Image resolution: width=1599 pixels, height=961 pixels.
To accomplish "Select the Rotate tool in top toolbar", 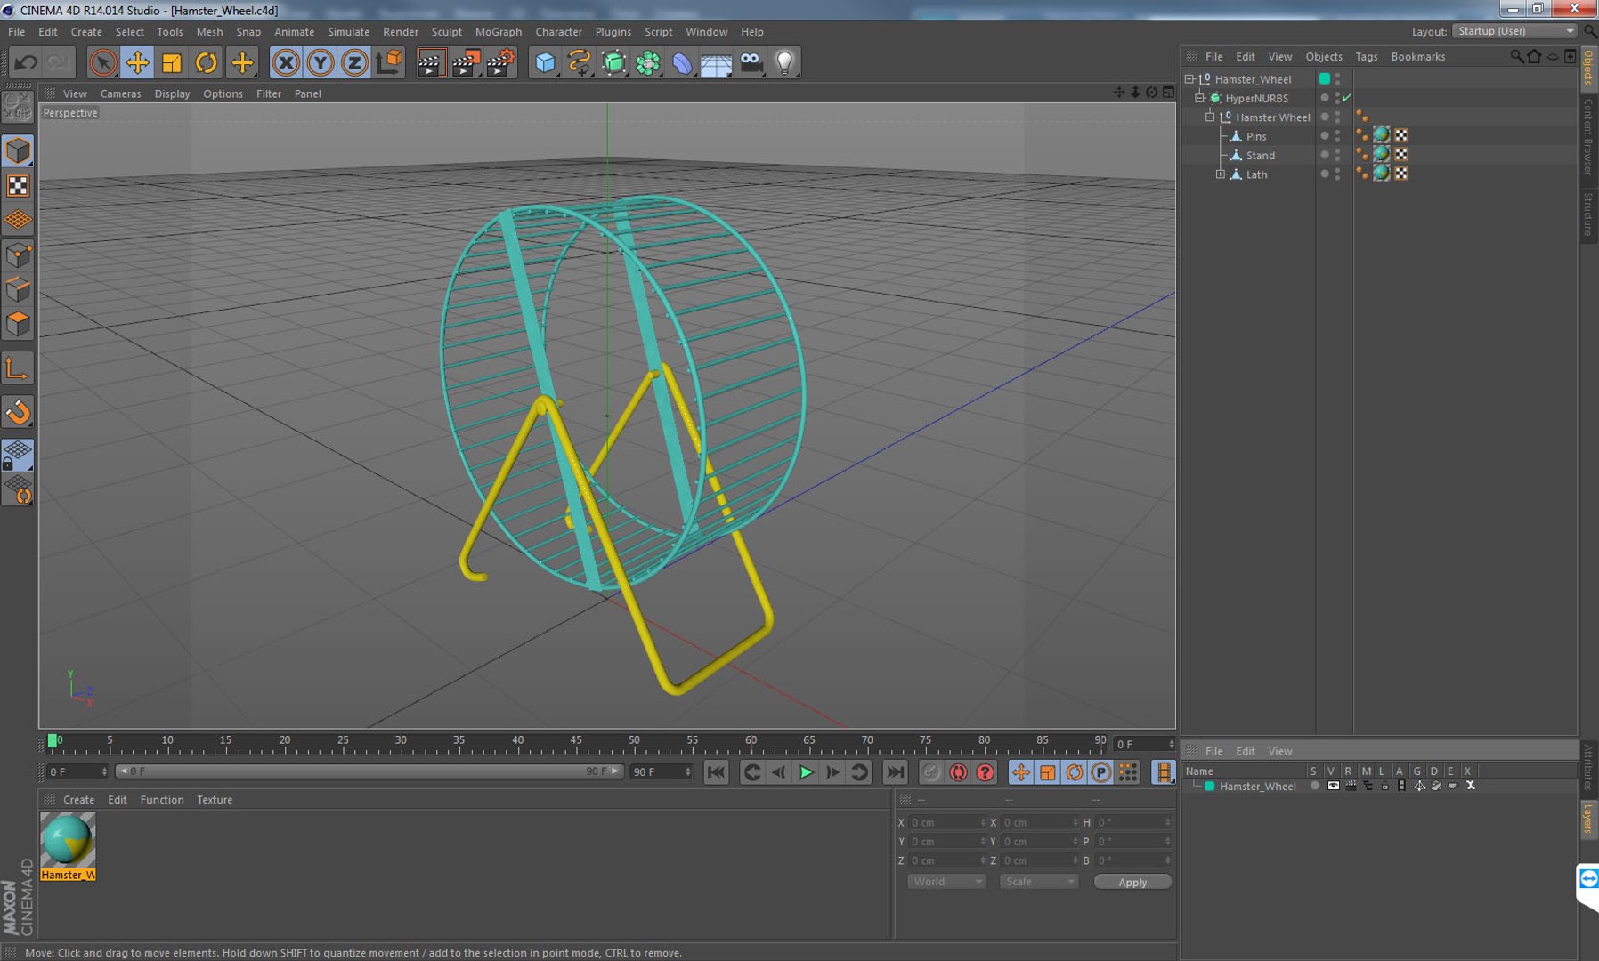I will 206,62.
